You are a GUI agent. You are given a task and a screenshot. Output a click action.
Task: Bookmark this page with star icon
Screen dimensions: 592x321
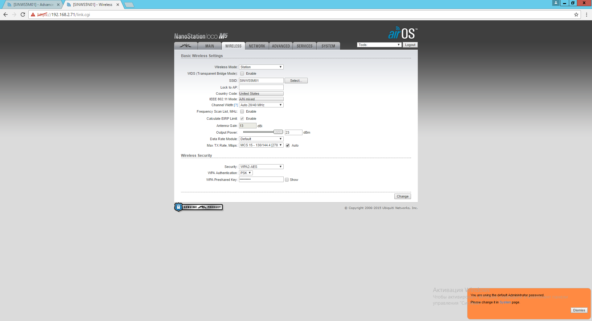coord(576,15)
